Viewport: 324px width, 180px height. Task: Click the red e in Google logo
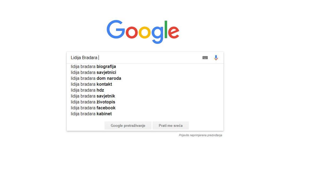(x=174, y=32)
